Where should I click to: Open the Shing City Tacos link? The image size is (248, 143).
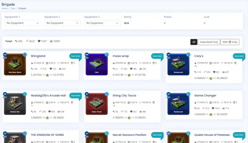(x=124, y=96)
